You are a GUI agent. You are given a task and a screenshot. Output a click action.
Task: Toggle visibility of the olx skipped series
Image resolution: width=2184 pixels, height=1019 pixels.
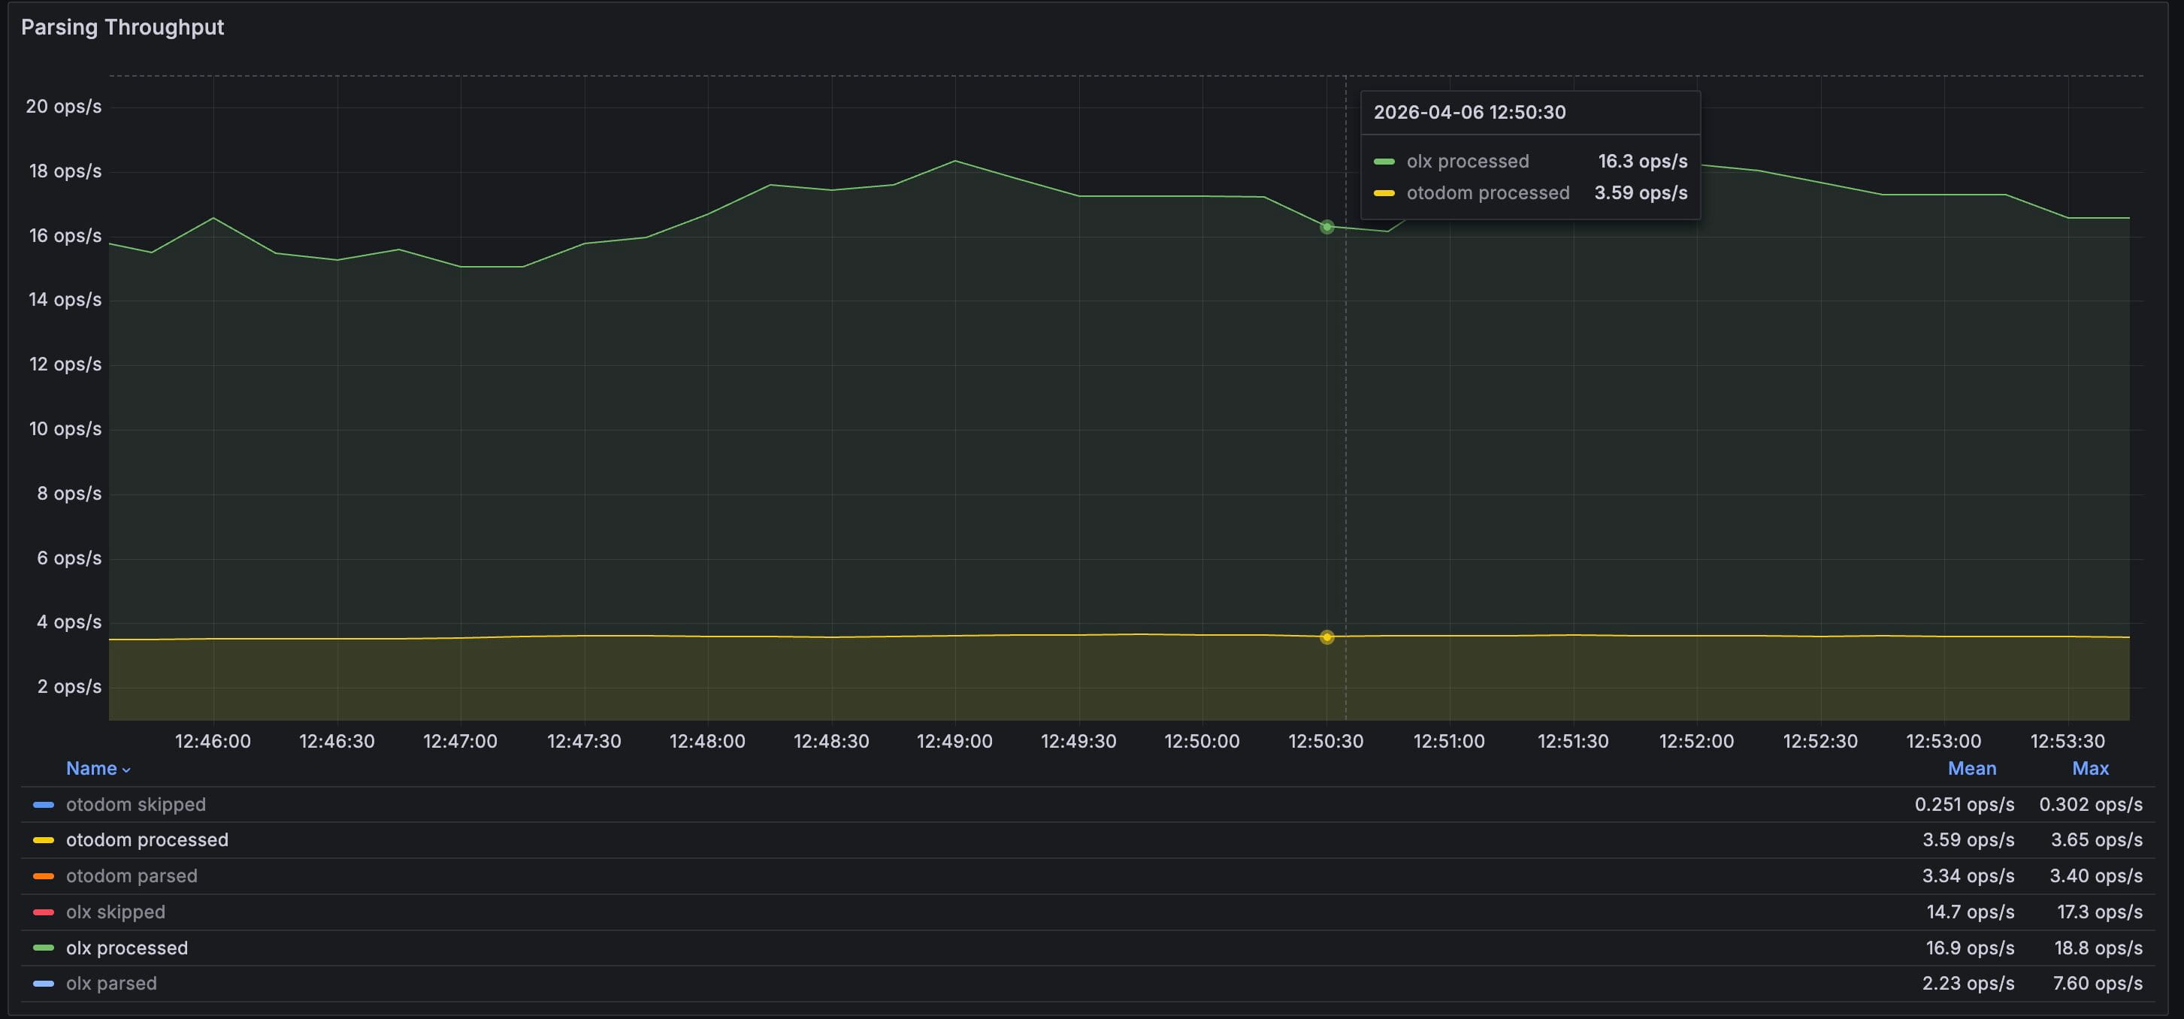[115, 912]
